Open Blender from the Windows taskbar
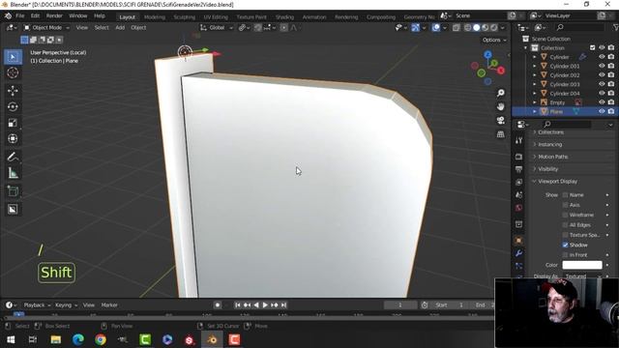The image size is (619, 348). (x=212, y=339)
